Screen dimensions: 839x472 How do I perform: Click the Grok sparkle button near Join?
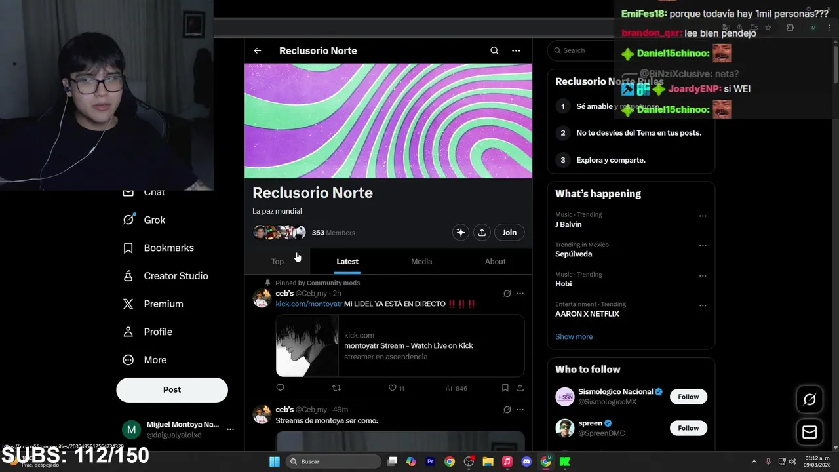click(461, 232)
